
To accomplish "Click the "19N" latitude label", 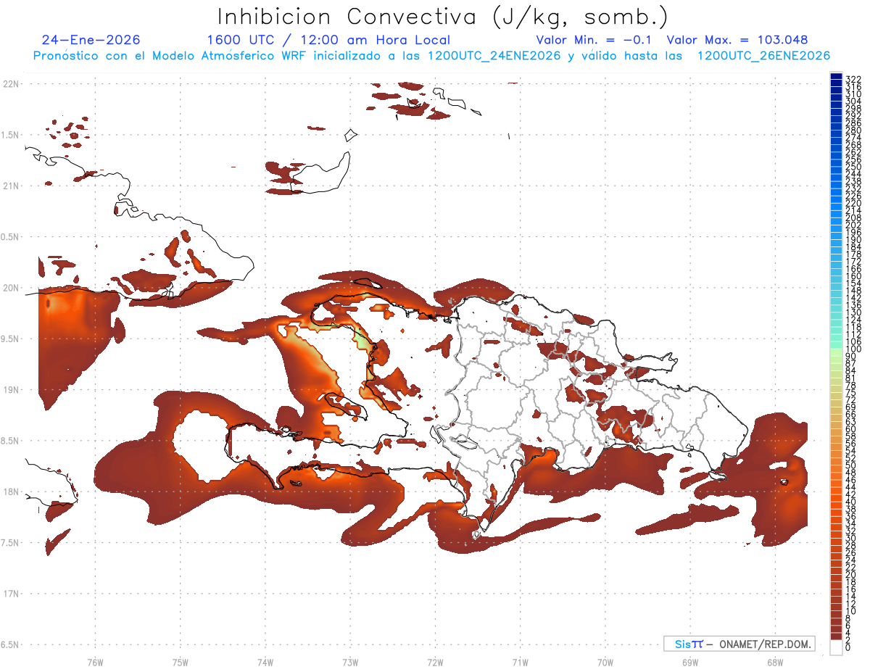I will coord(12,390).
